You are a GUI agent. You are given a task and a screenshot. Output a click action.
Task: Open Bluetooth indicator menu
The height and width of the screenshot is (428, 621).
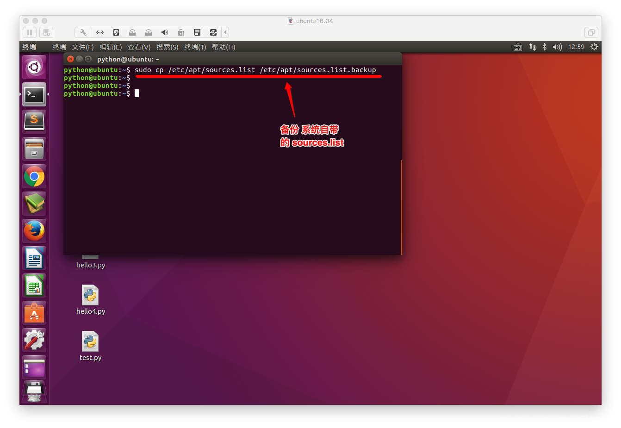(x=545, y=47)
